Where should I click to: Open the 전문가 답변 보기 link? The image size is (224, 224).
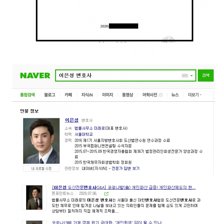(x=125, y=169)
